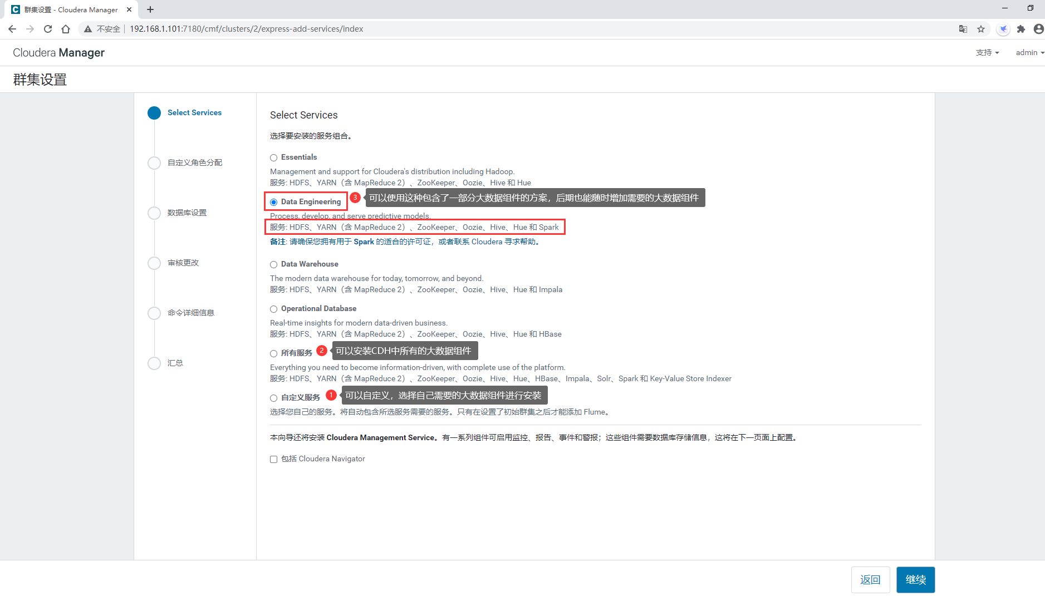This screenshot has height=596, width=1045.
Task: Click the Data Warehouse services list with Impala
Action: (x=416, y=289)
